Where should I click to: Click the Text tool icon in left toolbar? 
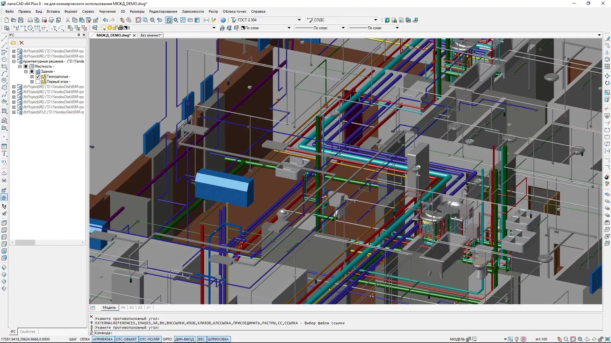point(4,154)
